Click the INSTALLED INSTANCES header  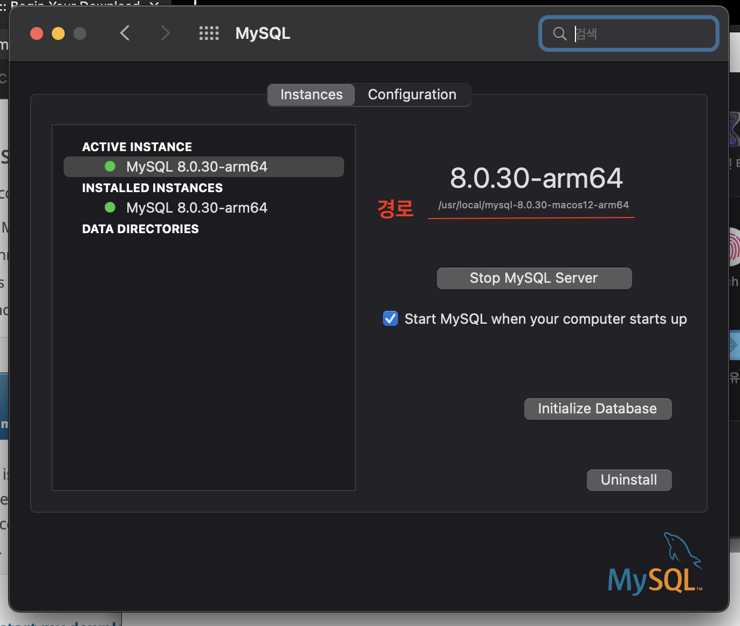152,188
